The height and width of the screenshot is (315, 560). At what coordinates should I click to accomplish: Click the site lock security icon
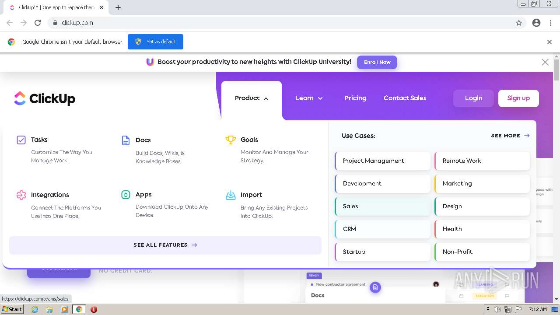coord(55,23)
